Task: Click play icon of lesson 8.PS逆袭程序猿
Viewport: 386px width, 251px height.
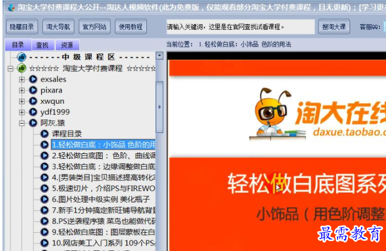Action: click(44, 221)
